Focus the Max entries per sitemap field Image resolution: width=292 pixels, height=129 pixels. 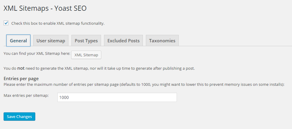pos(117,97)
